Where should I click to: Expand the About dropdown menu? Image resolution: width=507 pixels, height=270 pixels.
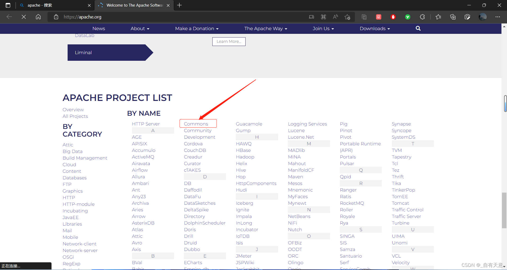(x=140, y=29)
